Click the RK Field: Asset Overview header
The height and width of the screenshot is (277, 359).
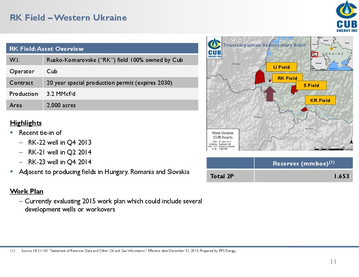click(102, 48)
